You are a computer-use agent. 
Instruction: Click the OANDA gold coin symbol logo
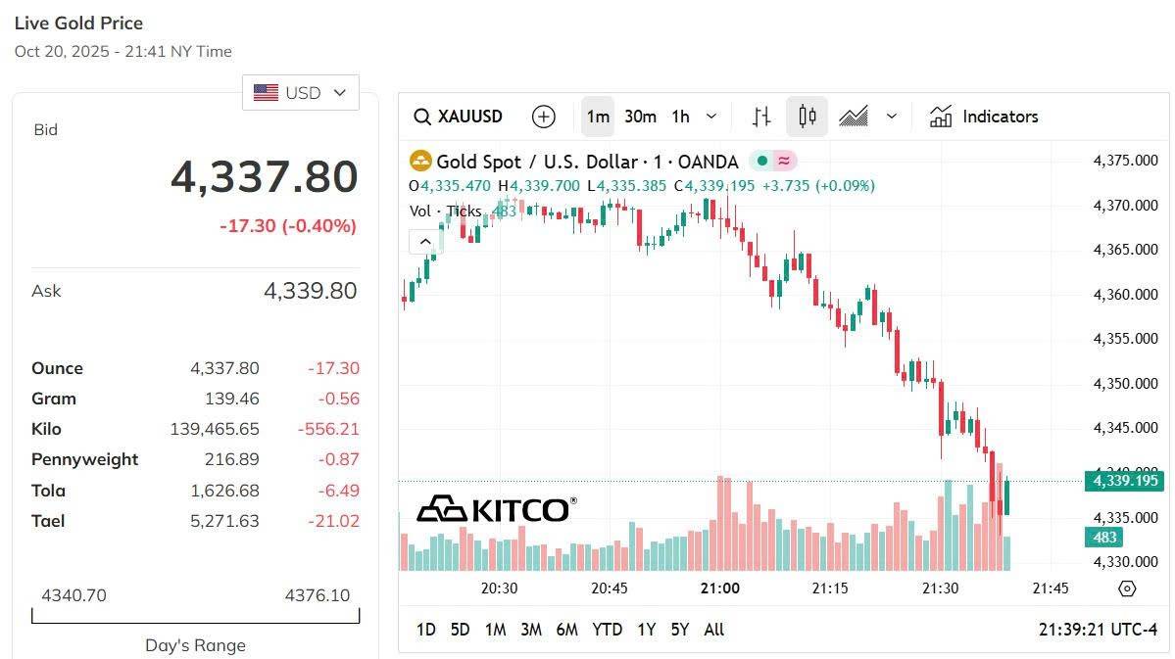point(421,160)
